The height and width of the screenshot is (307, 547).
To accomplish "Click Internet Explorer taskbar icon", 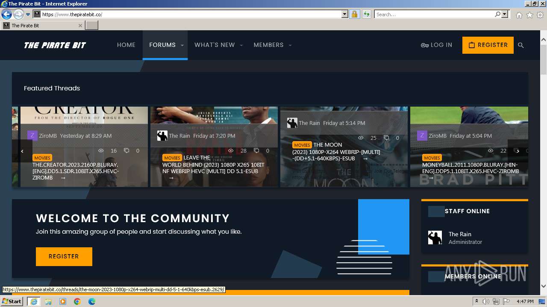I will click(34, 301).
